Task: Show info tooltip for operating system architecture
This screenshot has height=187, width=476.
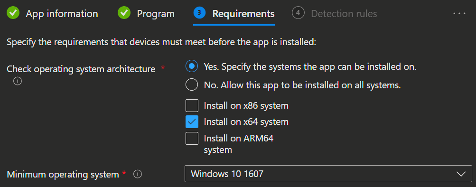Action: click(x=18, y=81)
